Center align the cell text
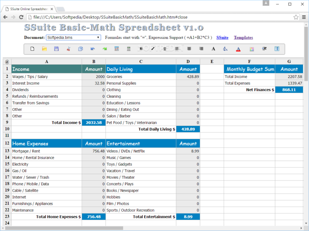Viewport: 309px width, 231px height. [x=189, y=49]
